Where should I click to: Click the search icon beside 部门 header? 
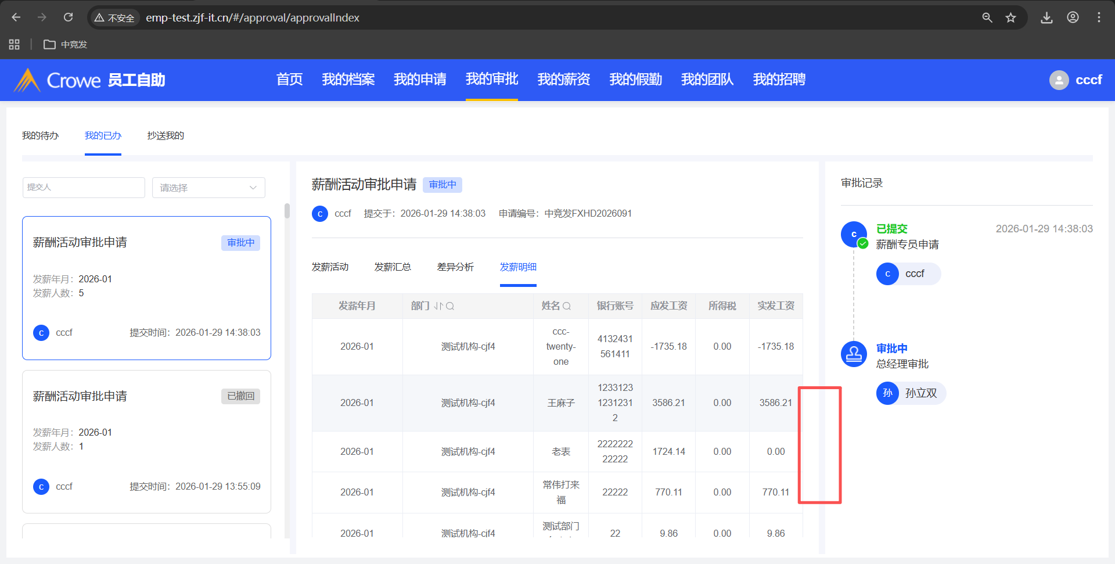pyautogui.click(x=450, y=306)
